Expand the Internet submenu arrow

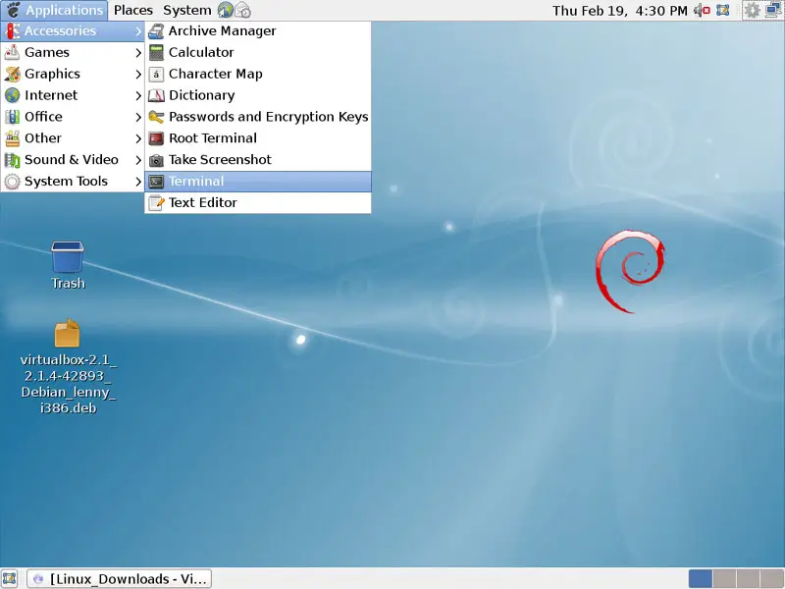coord(138,95)
